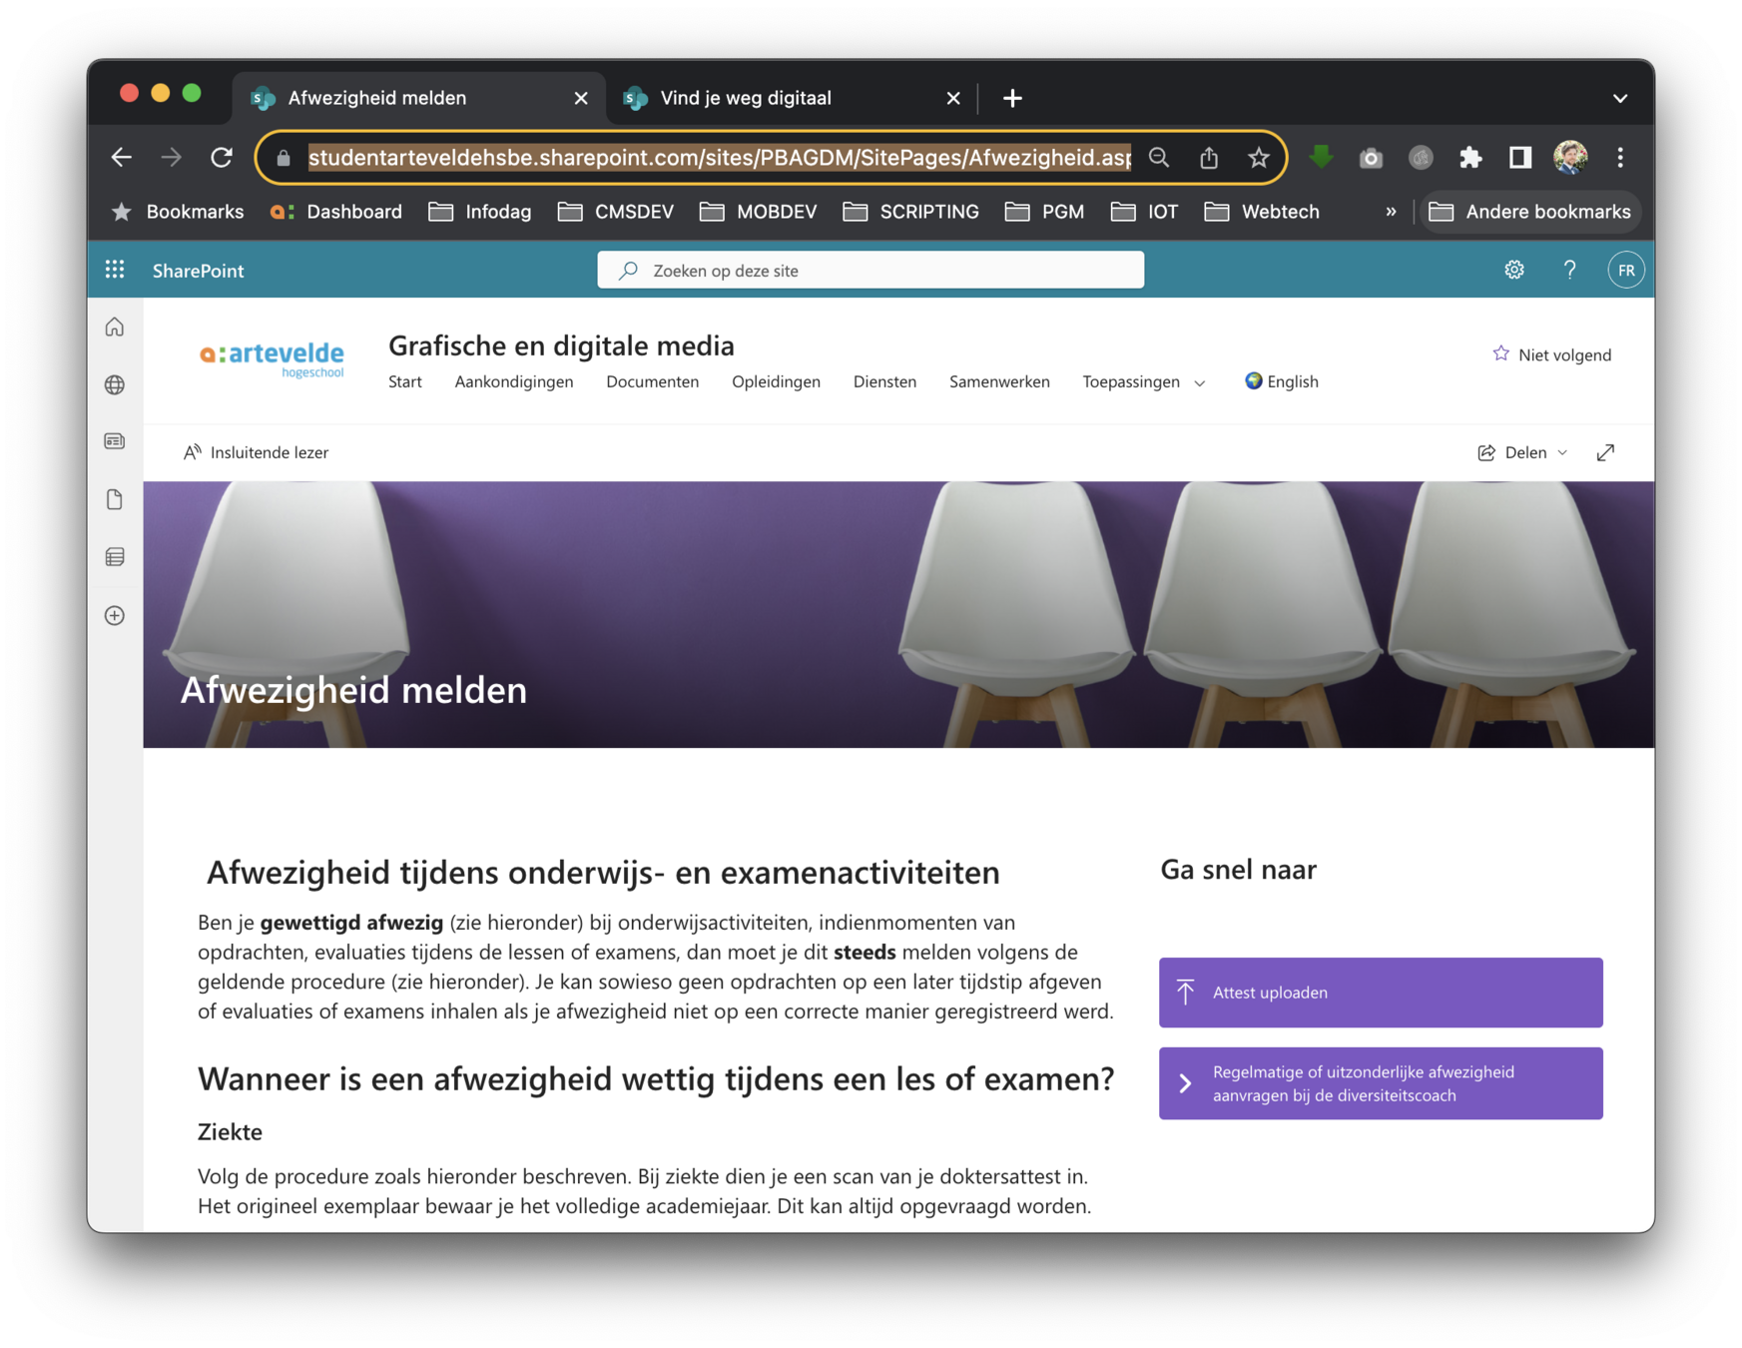Open the Webtech bookmarks folder
Viewport: 1742px width, 1348px height.
click(x=1262, y=212)
